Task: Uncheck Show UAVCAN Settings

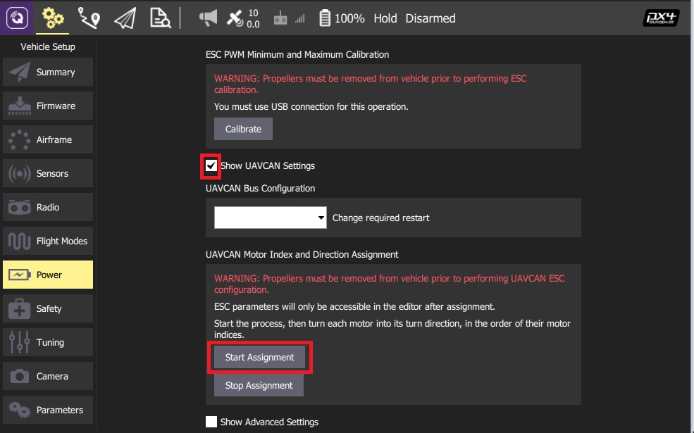Action: [x=211, y=165]
